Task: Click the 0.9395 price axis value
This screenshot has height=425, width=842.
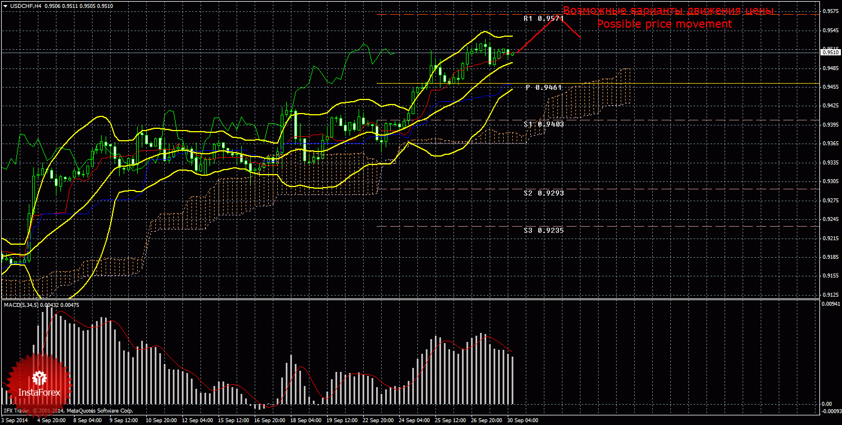Action: (830, 125)
